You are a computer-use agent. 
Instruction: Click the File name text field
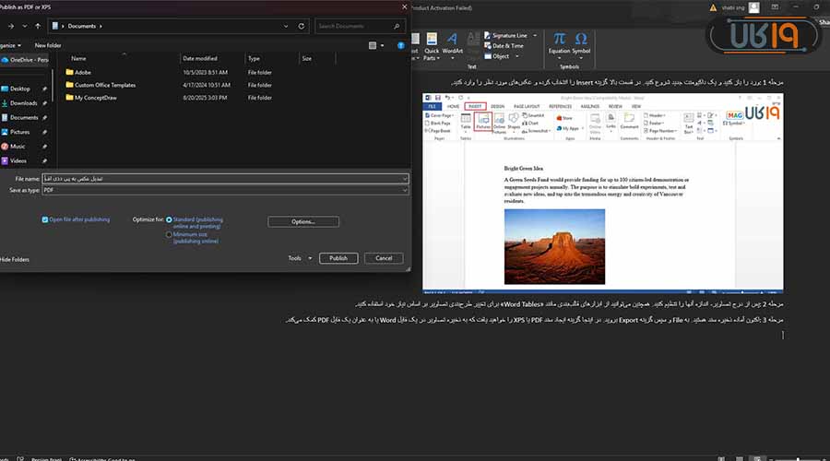[221, 178]
